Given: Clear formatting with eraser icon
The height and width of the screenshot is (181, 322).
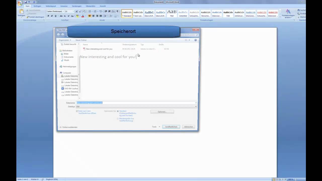Looking at the screenshot, I should [84, 11].
